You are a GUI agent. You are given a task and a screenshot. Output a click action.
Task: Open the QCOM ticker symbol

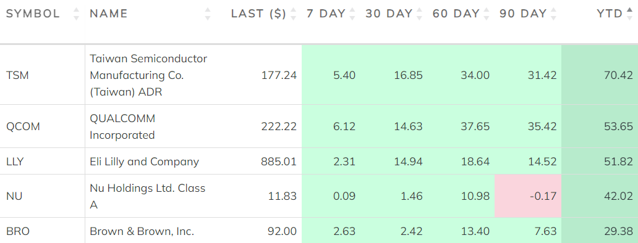pyautogui.click(x=23, y=126)
